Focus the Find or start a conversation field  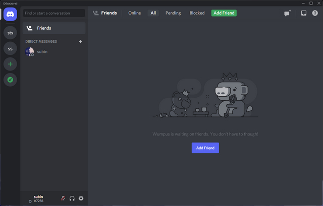pyautogui.click(x=54, y=13)
